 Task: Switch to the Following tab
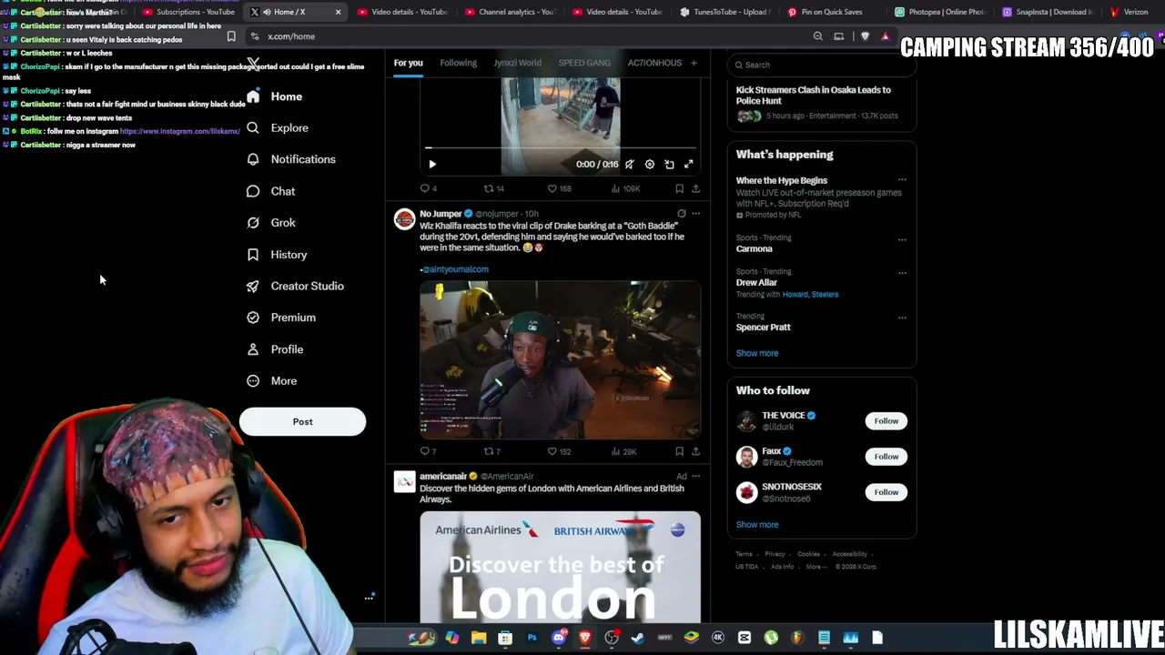[458, 63]
